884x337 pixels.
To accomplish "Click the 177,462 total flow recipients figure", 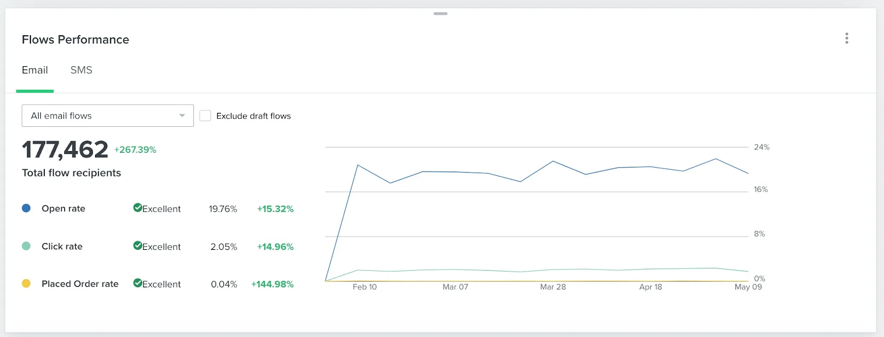I will point(65,149).
